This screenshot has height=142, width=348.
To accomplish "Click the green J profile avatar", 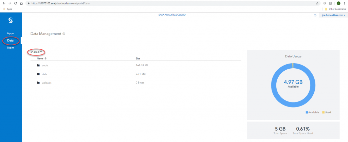I will (x=338, y=3).
